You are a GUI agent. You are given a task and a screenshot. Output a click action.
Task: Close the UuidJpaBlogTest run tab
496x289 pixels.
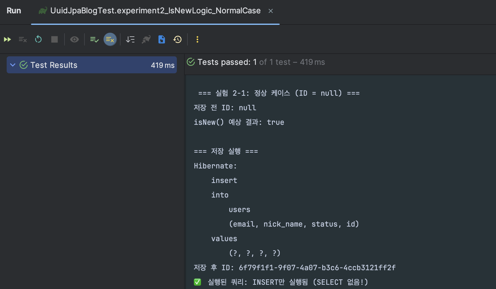[x=271, y=11]
